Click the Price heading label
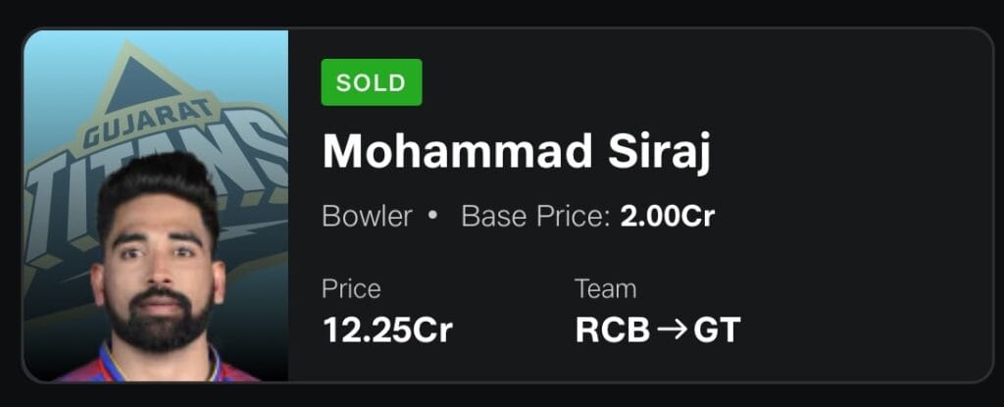 pyautogui.click(x=351, y=289)
